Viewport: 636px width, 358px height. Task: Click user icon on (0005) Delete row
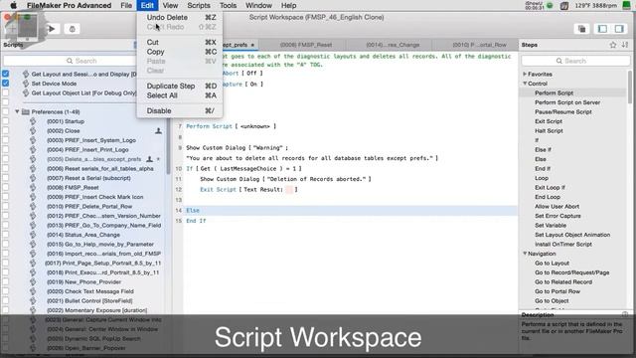click(149, 159)
